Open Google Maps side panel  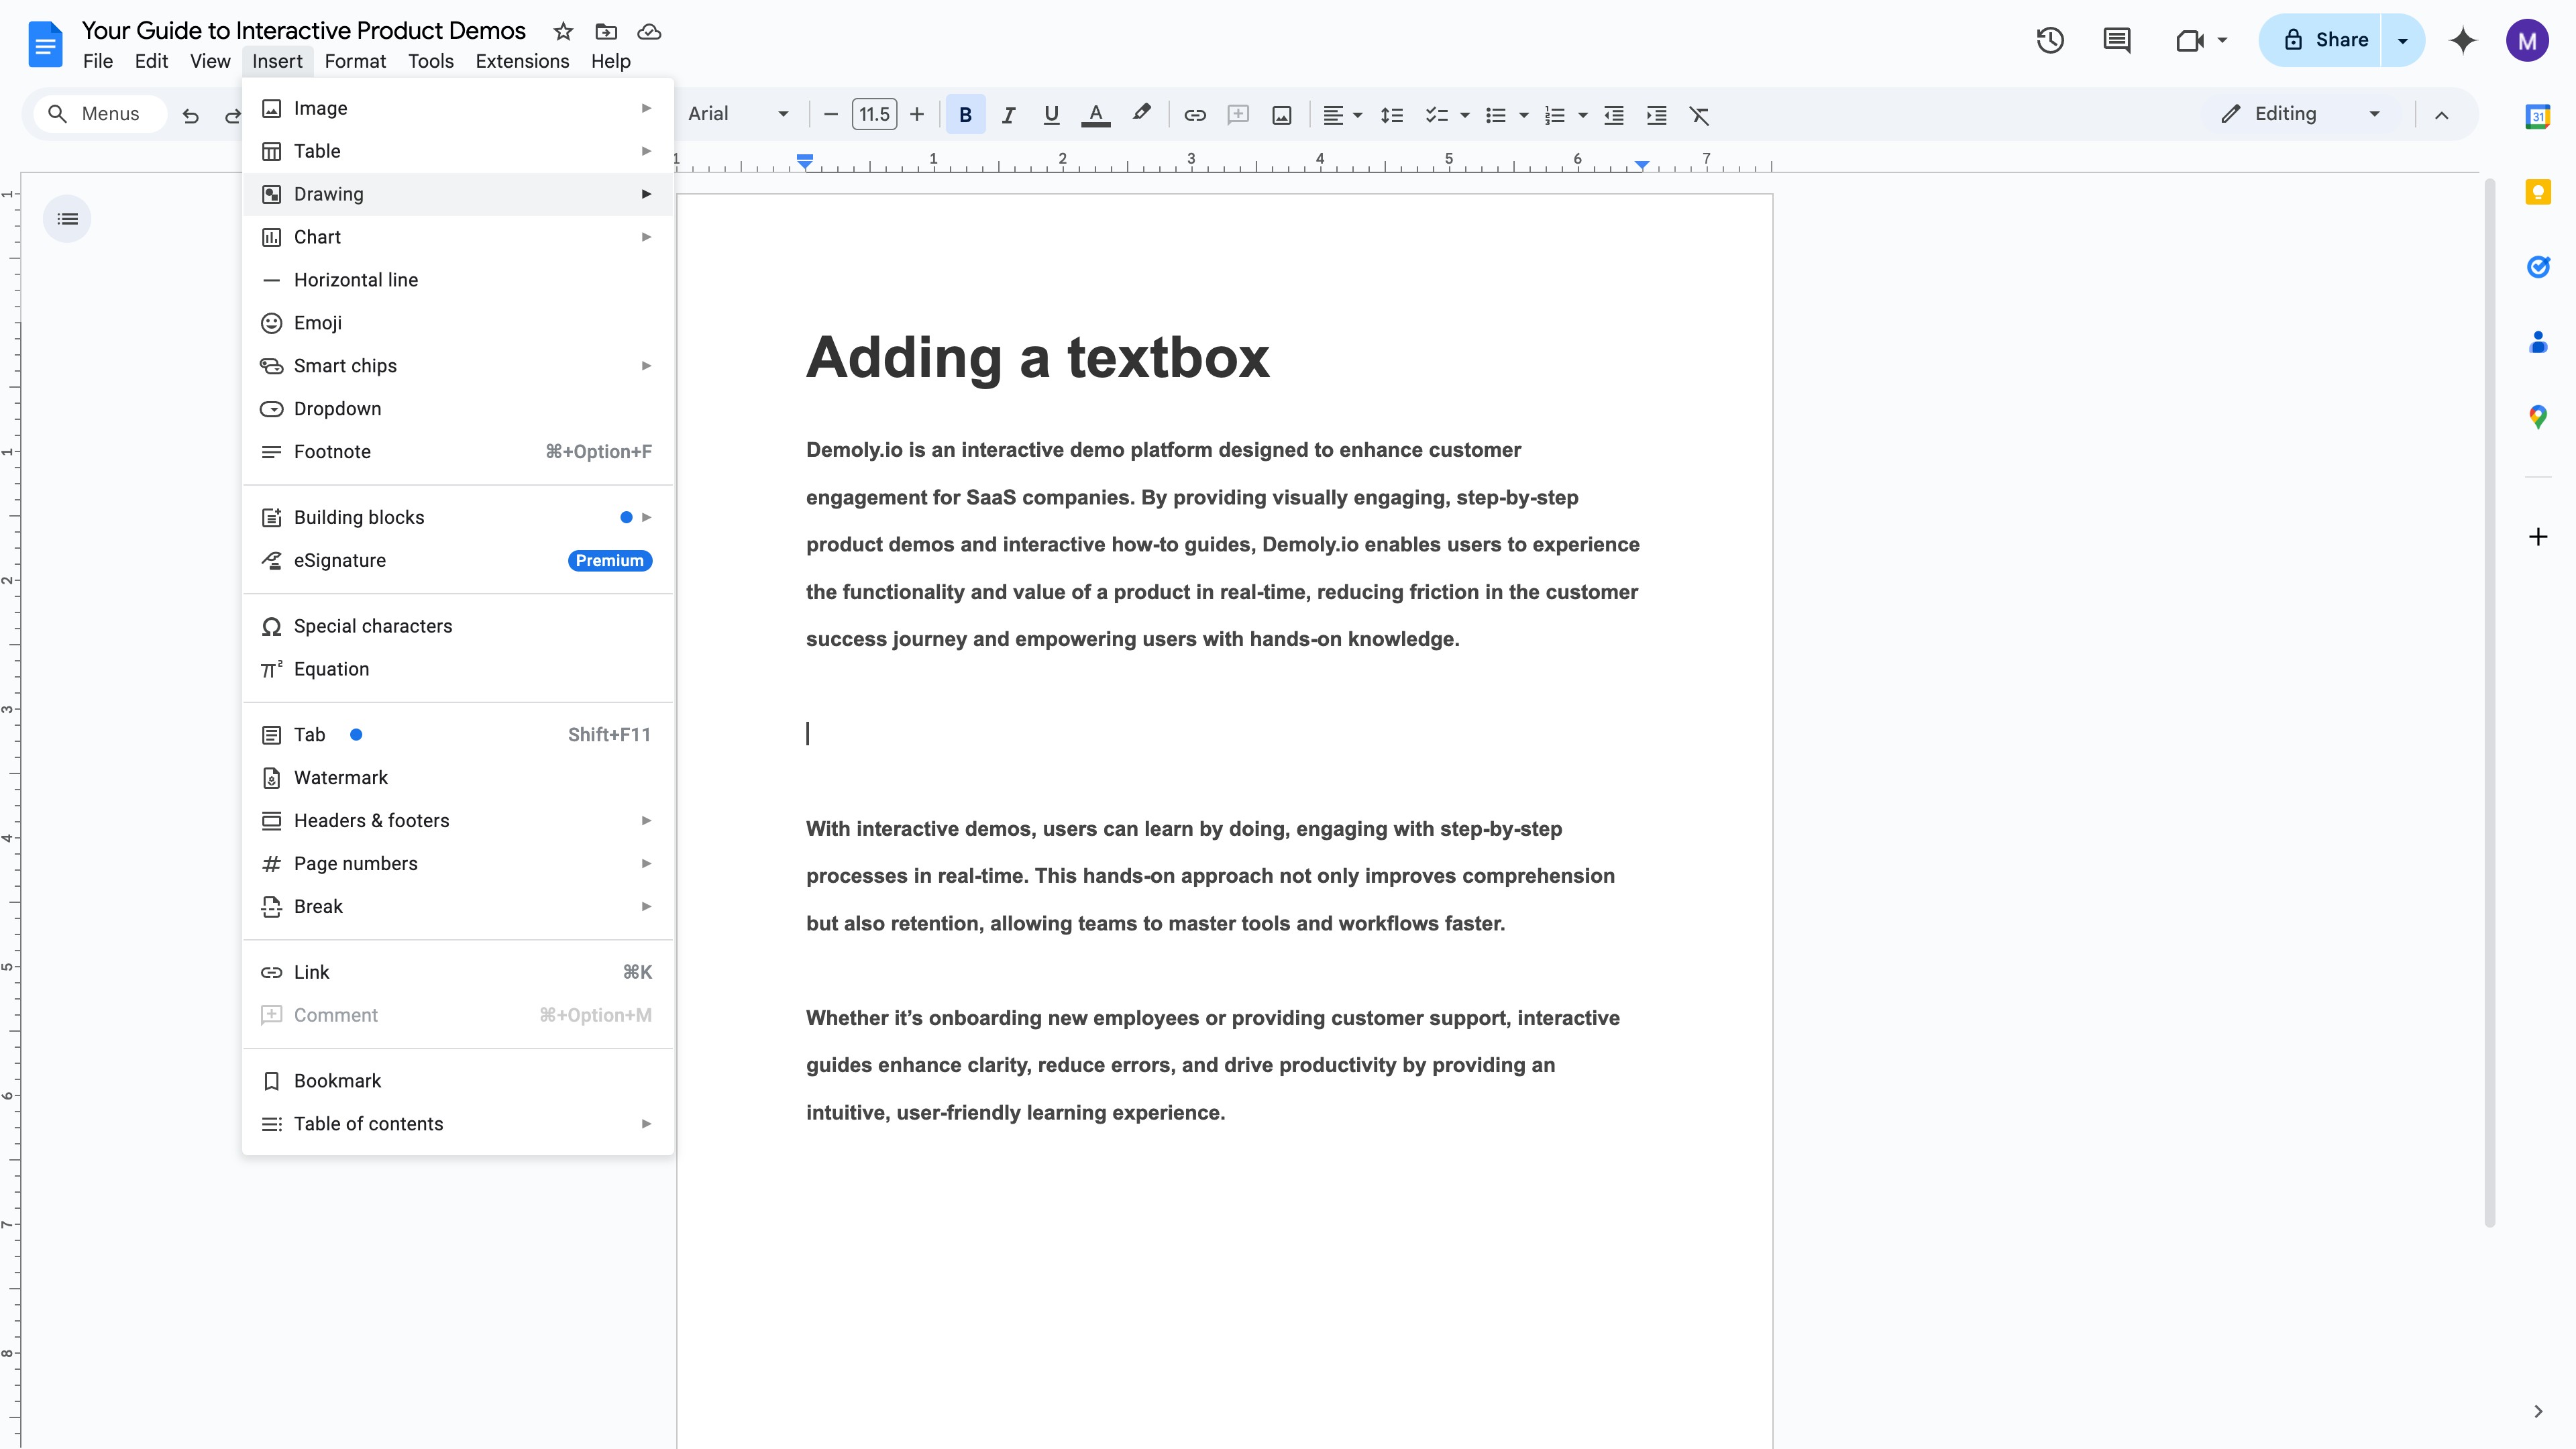pyautogui.click(x=2537, y=417)
